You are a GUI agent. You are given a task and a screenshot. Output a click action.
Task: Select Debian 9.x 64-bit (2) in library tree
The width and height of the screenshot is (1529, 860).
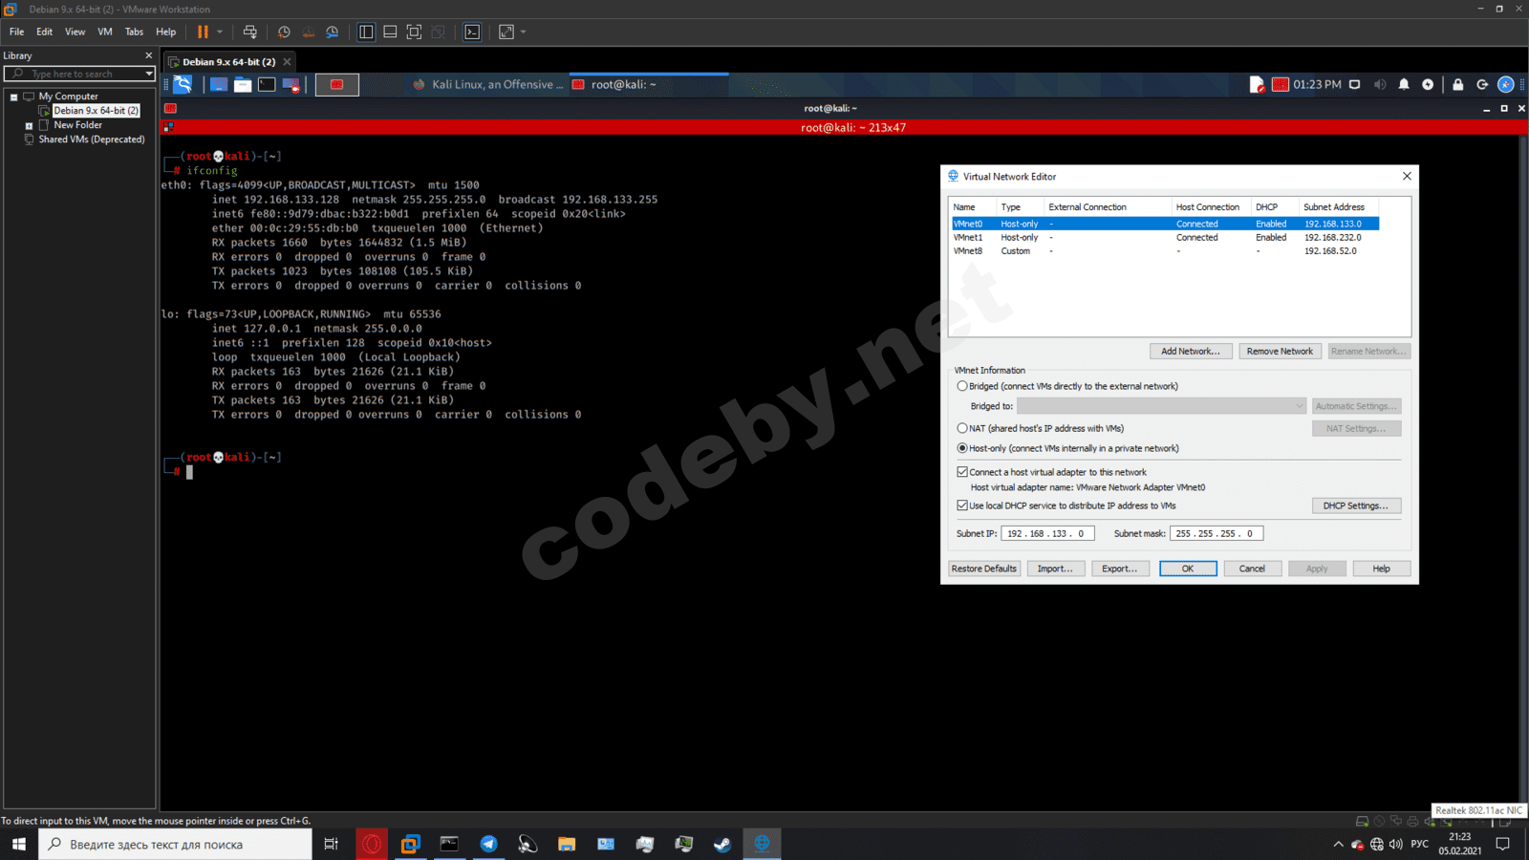point(96,111)
